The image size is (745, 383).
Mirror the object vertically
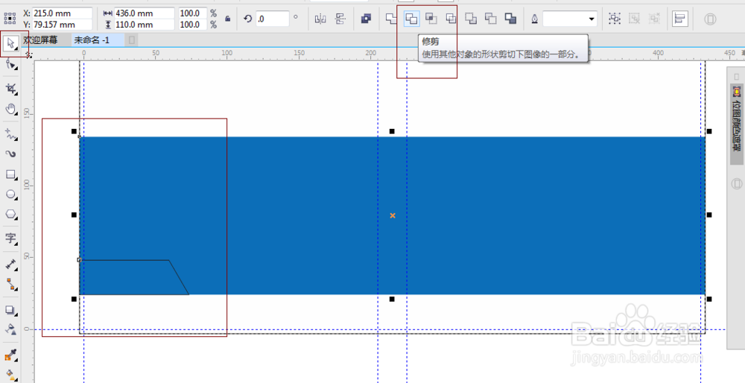340,19
